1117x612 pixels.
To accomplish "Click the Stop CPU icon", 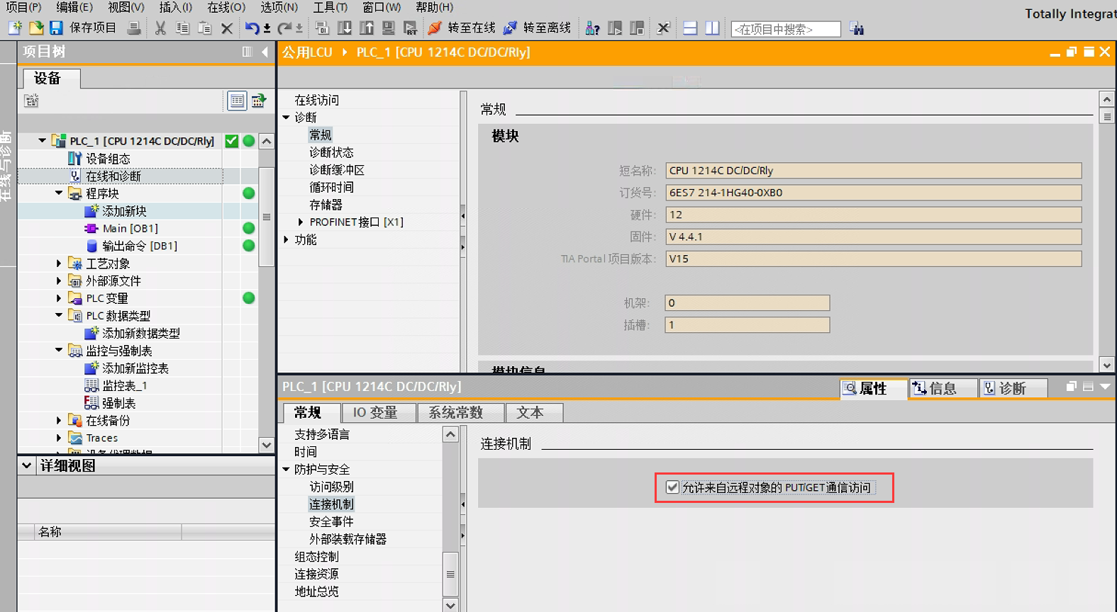I will pos(637,28).
